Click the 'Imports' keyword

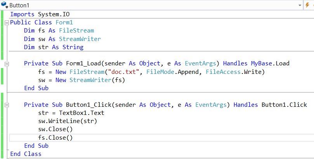pyautogui.click(x=22, y=14)
